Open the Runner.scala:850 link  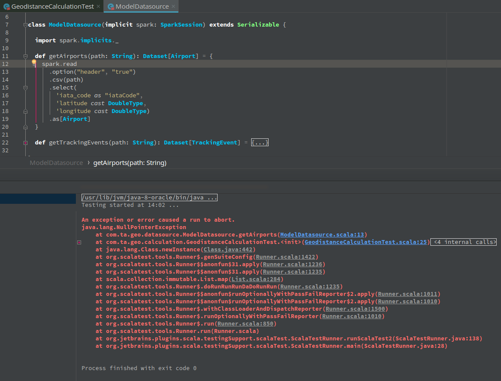[x=245, y=323]
